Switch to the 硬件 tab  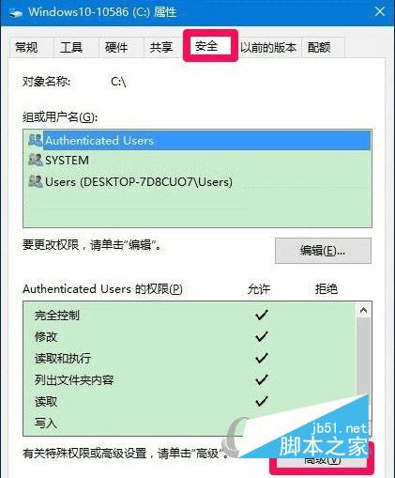tap(116, 48)
